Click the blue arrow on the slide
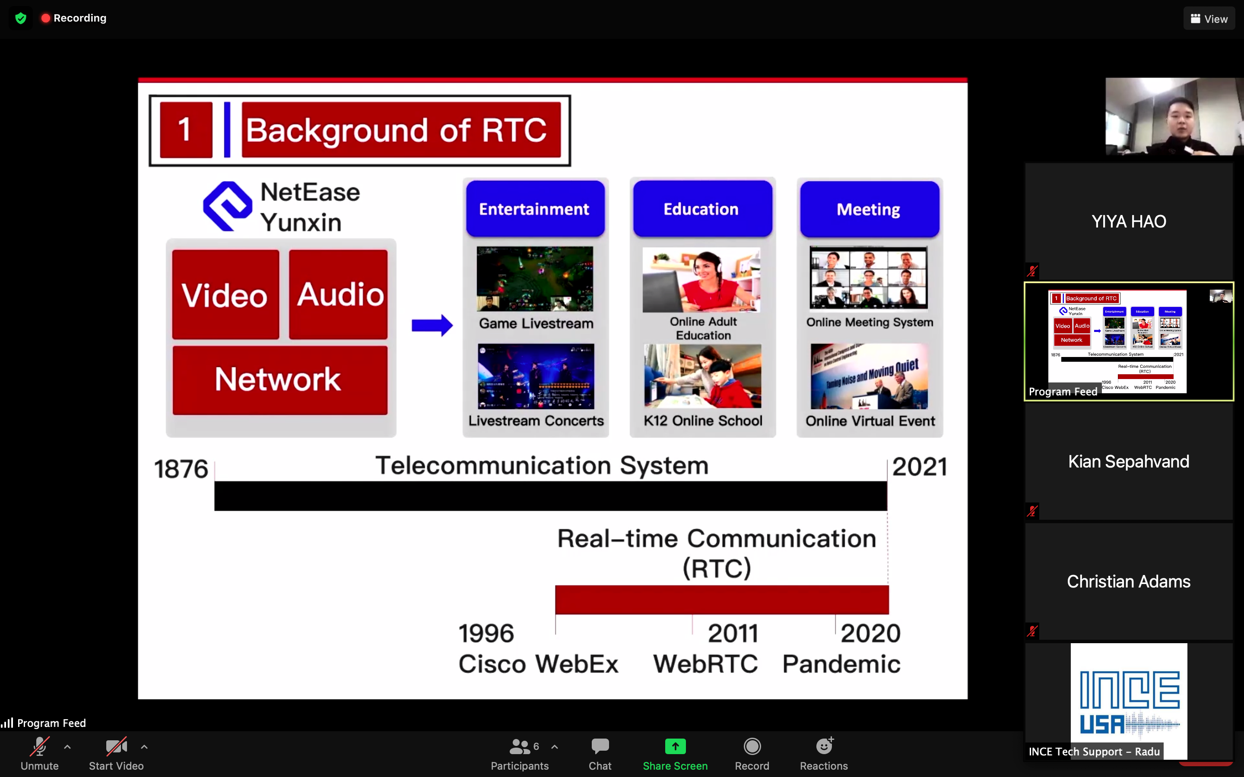This screenshot has width=1244, height=777. [x=432, y=325]
